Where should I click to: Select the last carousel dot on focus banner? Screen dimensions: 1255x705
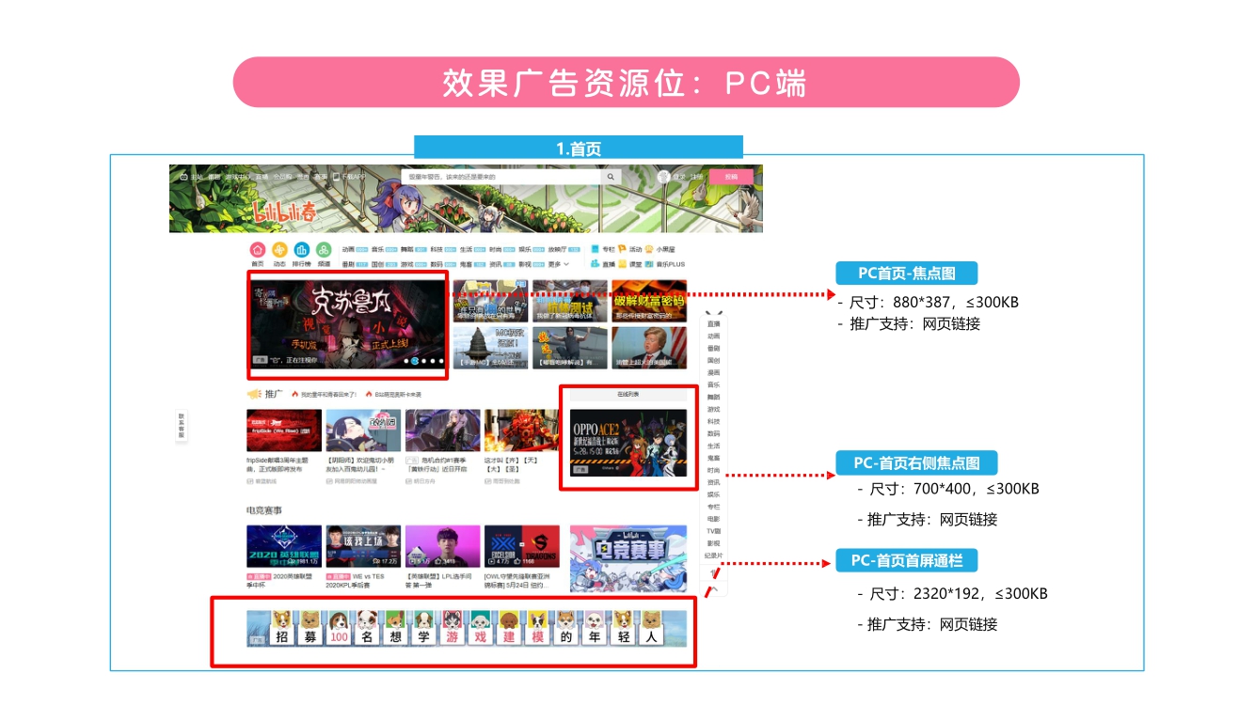point(440,361)
